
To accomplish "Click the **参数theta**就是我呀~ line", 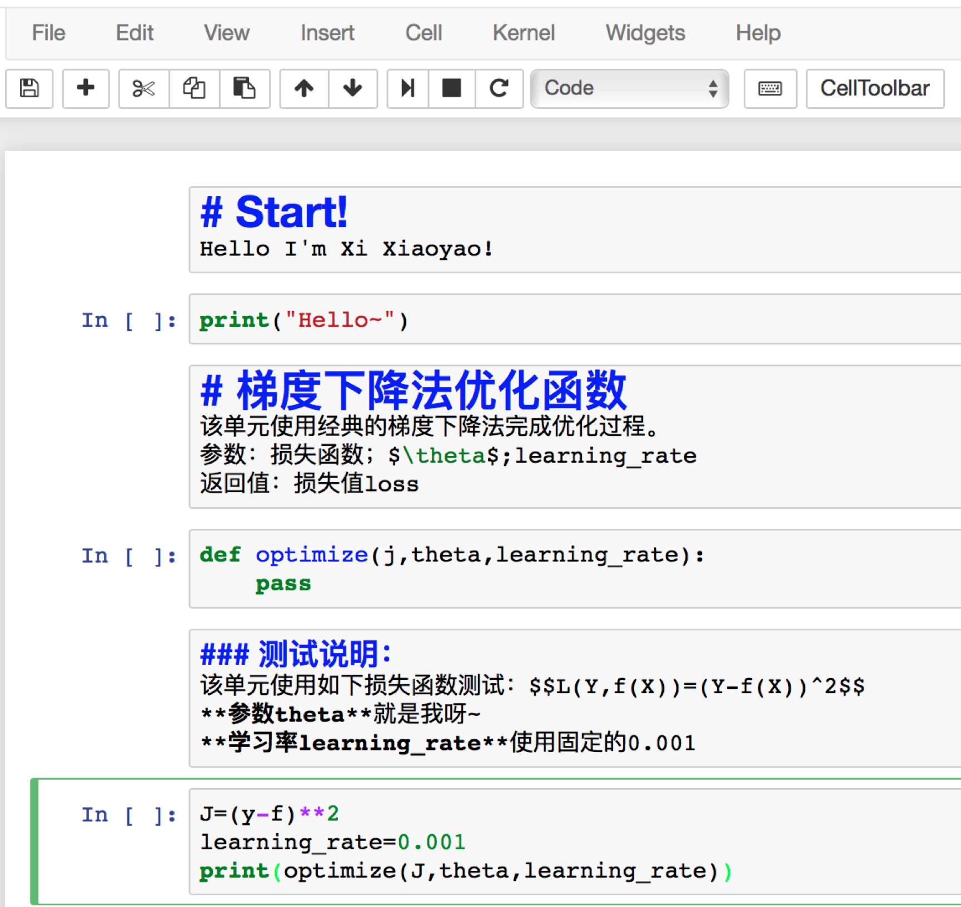I will tap(340, 714).
